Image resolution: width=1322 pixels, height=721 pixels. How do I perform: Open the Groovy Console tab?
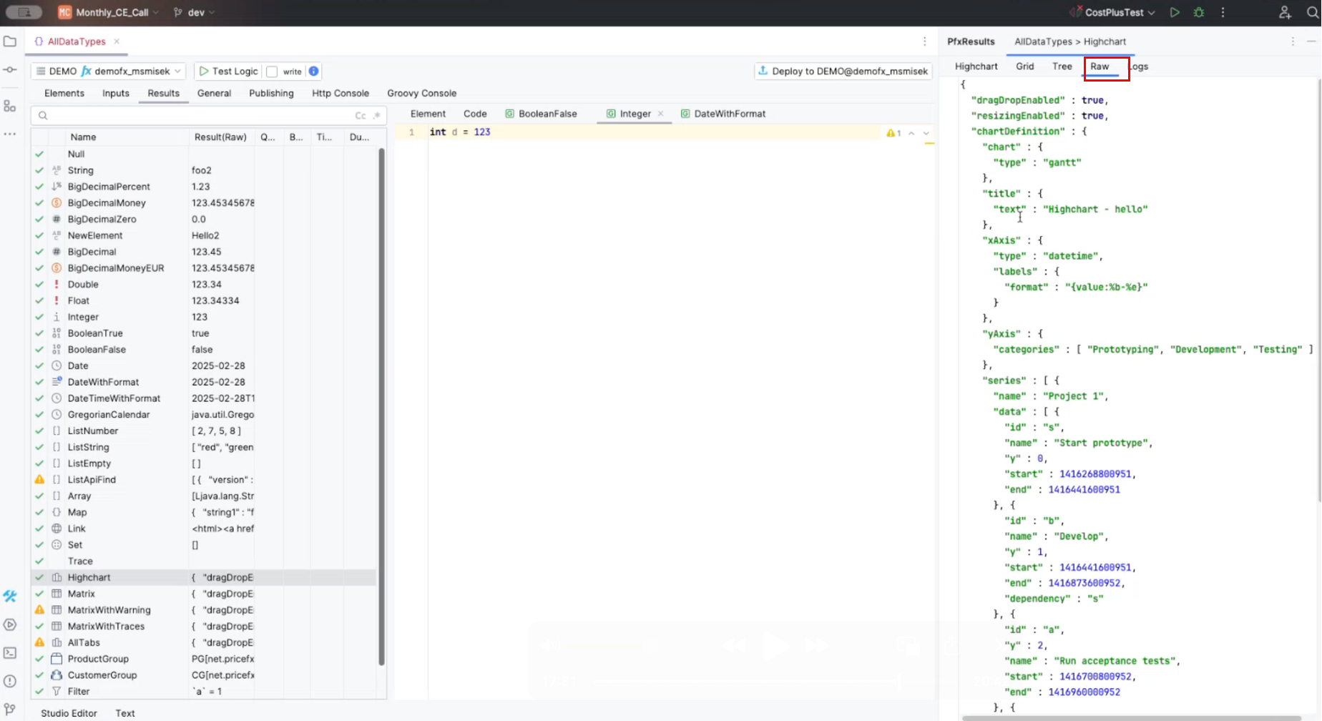click(421, 93)
